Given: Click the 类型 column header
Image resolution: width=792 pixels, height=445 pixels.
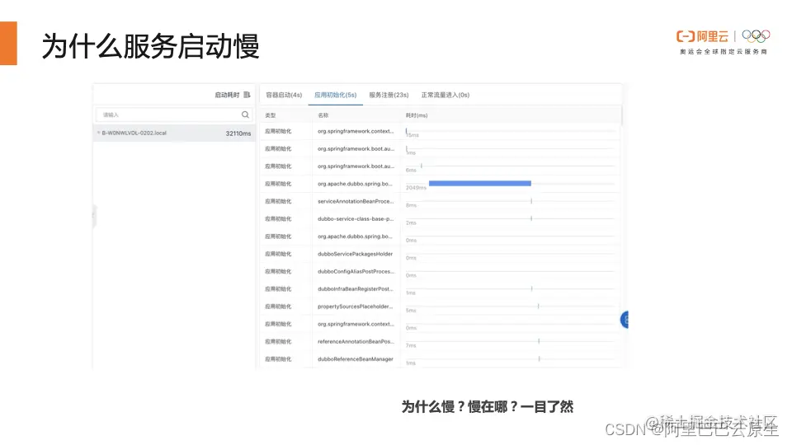Looking at the screenshot, I should pyautogui.click(x=271, y=115).
